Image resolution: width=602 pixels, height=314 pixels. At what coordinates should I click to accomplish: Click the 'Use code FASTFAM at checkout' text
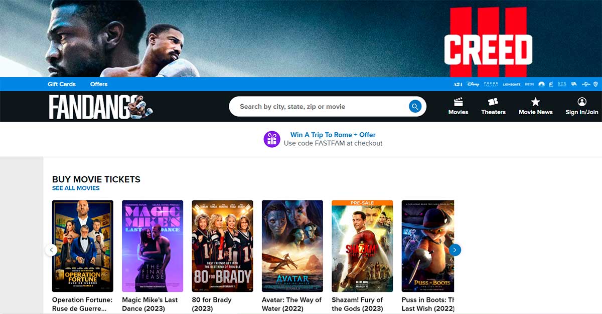pyautogui.click(x=333, y=143)
